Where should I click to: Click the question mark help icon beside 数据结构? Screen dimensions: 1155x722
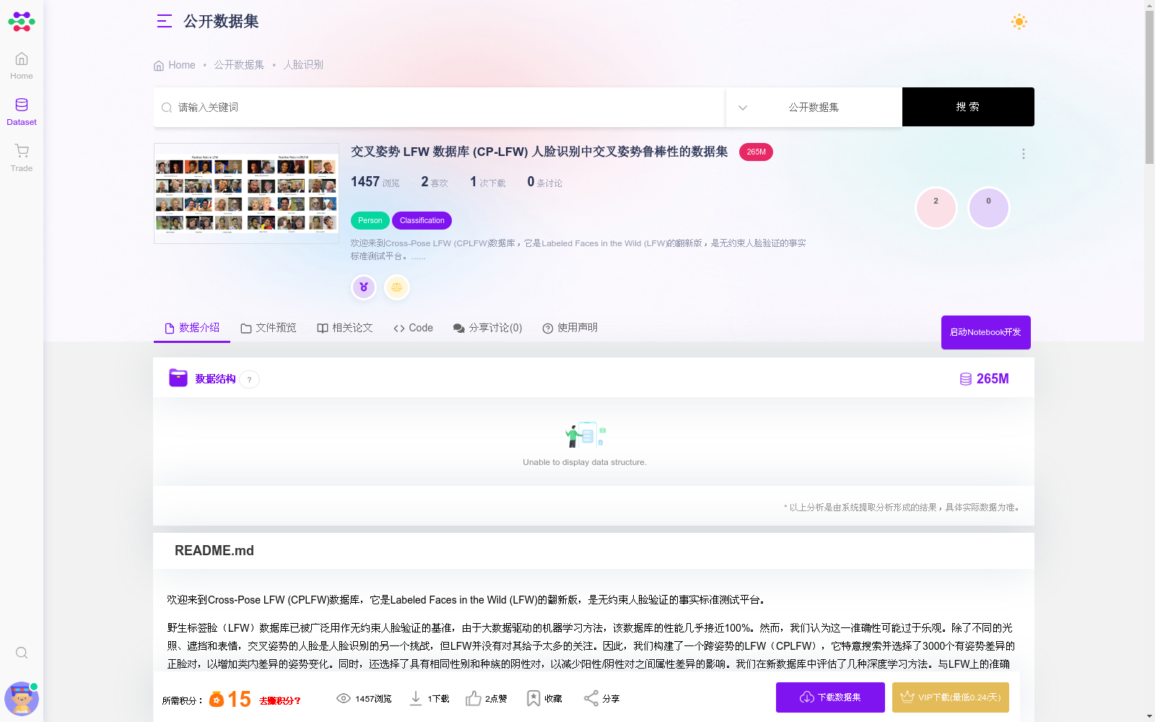tap(250, 380)
